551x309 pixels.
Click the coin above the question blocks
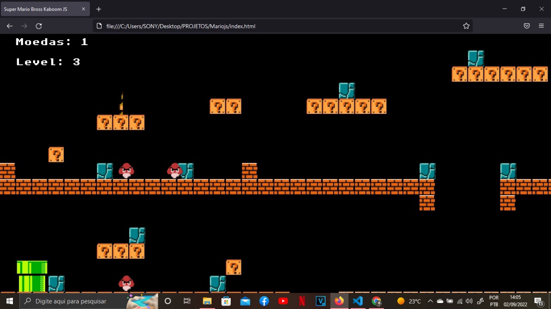121,103
